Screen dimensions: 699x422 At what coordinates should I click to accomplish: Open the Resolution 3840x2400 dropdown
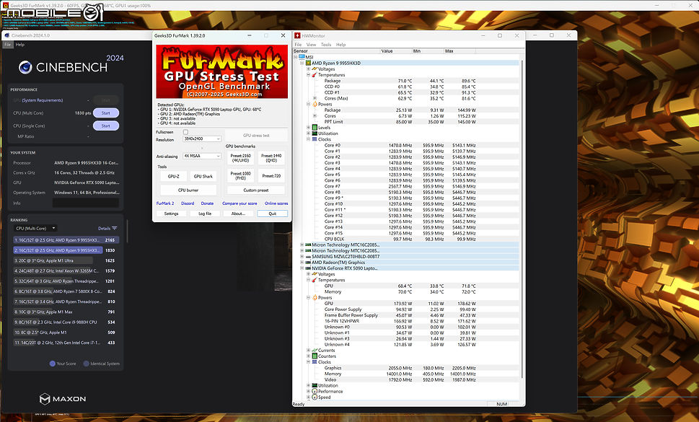pyautogui.click(x=202, y=139)
